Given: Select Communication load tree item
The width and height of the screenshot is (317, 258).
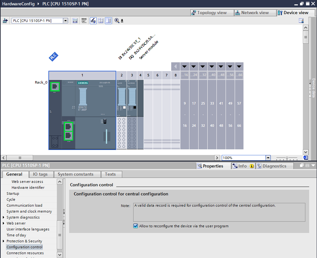Looking at the screenshot, I should [x=24, y=205].
